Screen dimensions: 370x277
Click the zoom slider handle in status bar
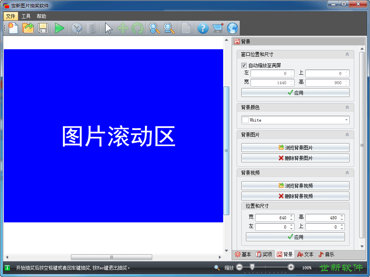pyautogui.click(x=252, y=267)
